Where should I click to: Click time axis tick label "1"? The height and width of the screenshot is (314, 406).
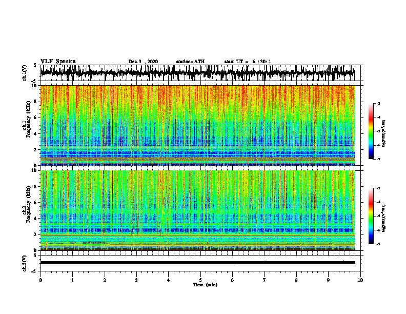72,280
